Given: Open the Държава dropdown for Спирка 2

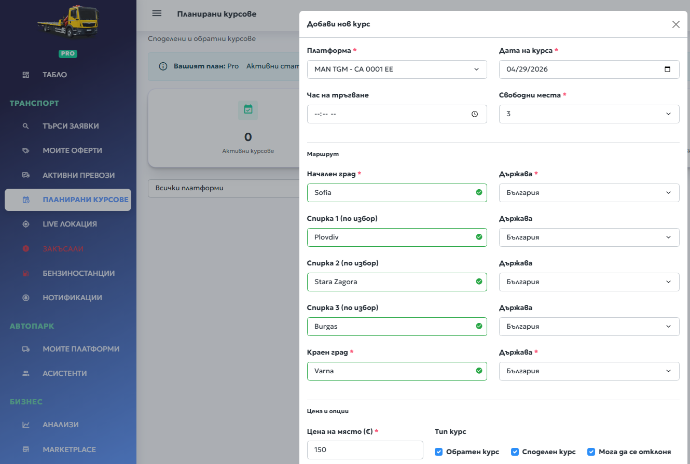Looking at the screenshot, I should [x=589, y=282].
